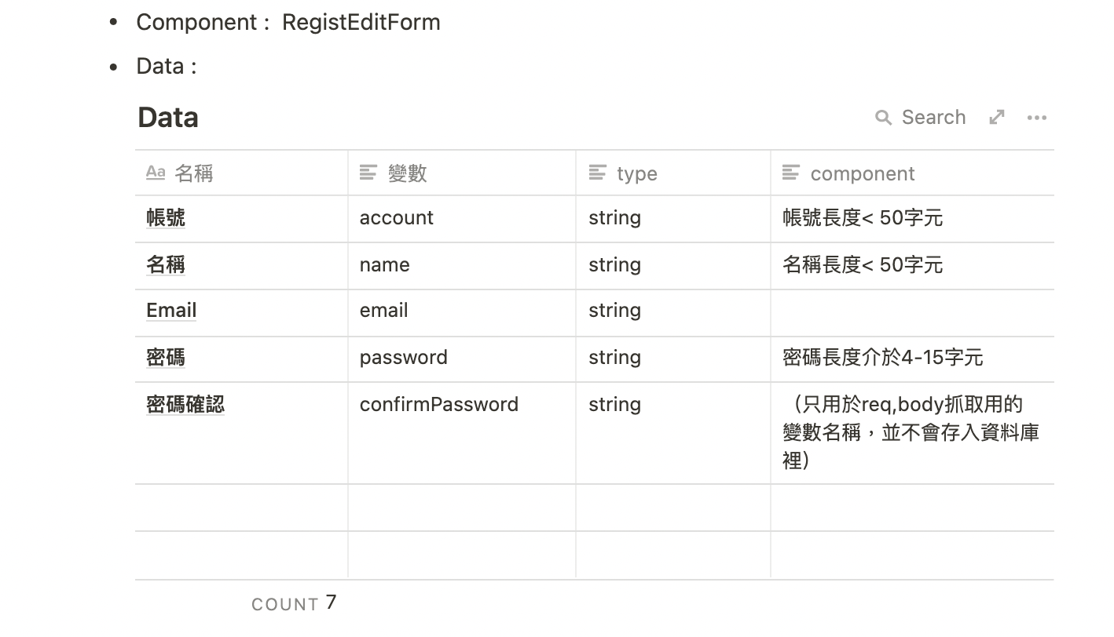
Task: Click the empty component cell for Email
Action: (912, 312)
